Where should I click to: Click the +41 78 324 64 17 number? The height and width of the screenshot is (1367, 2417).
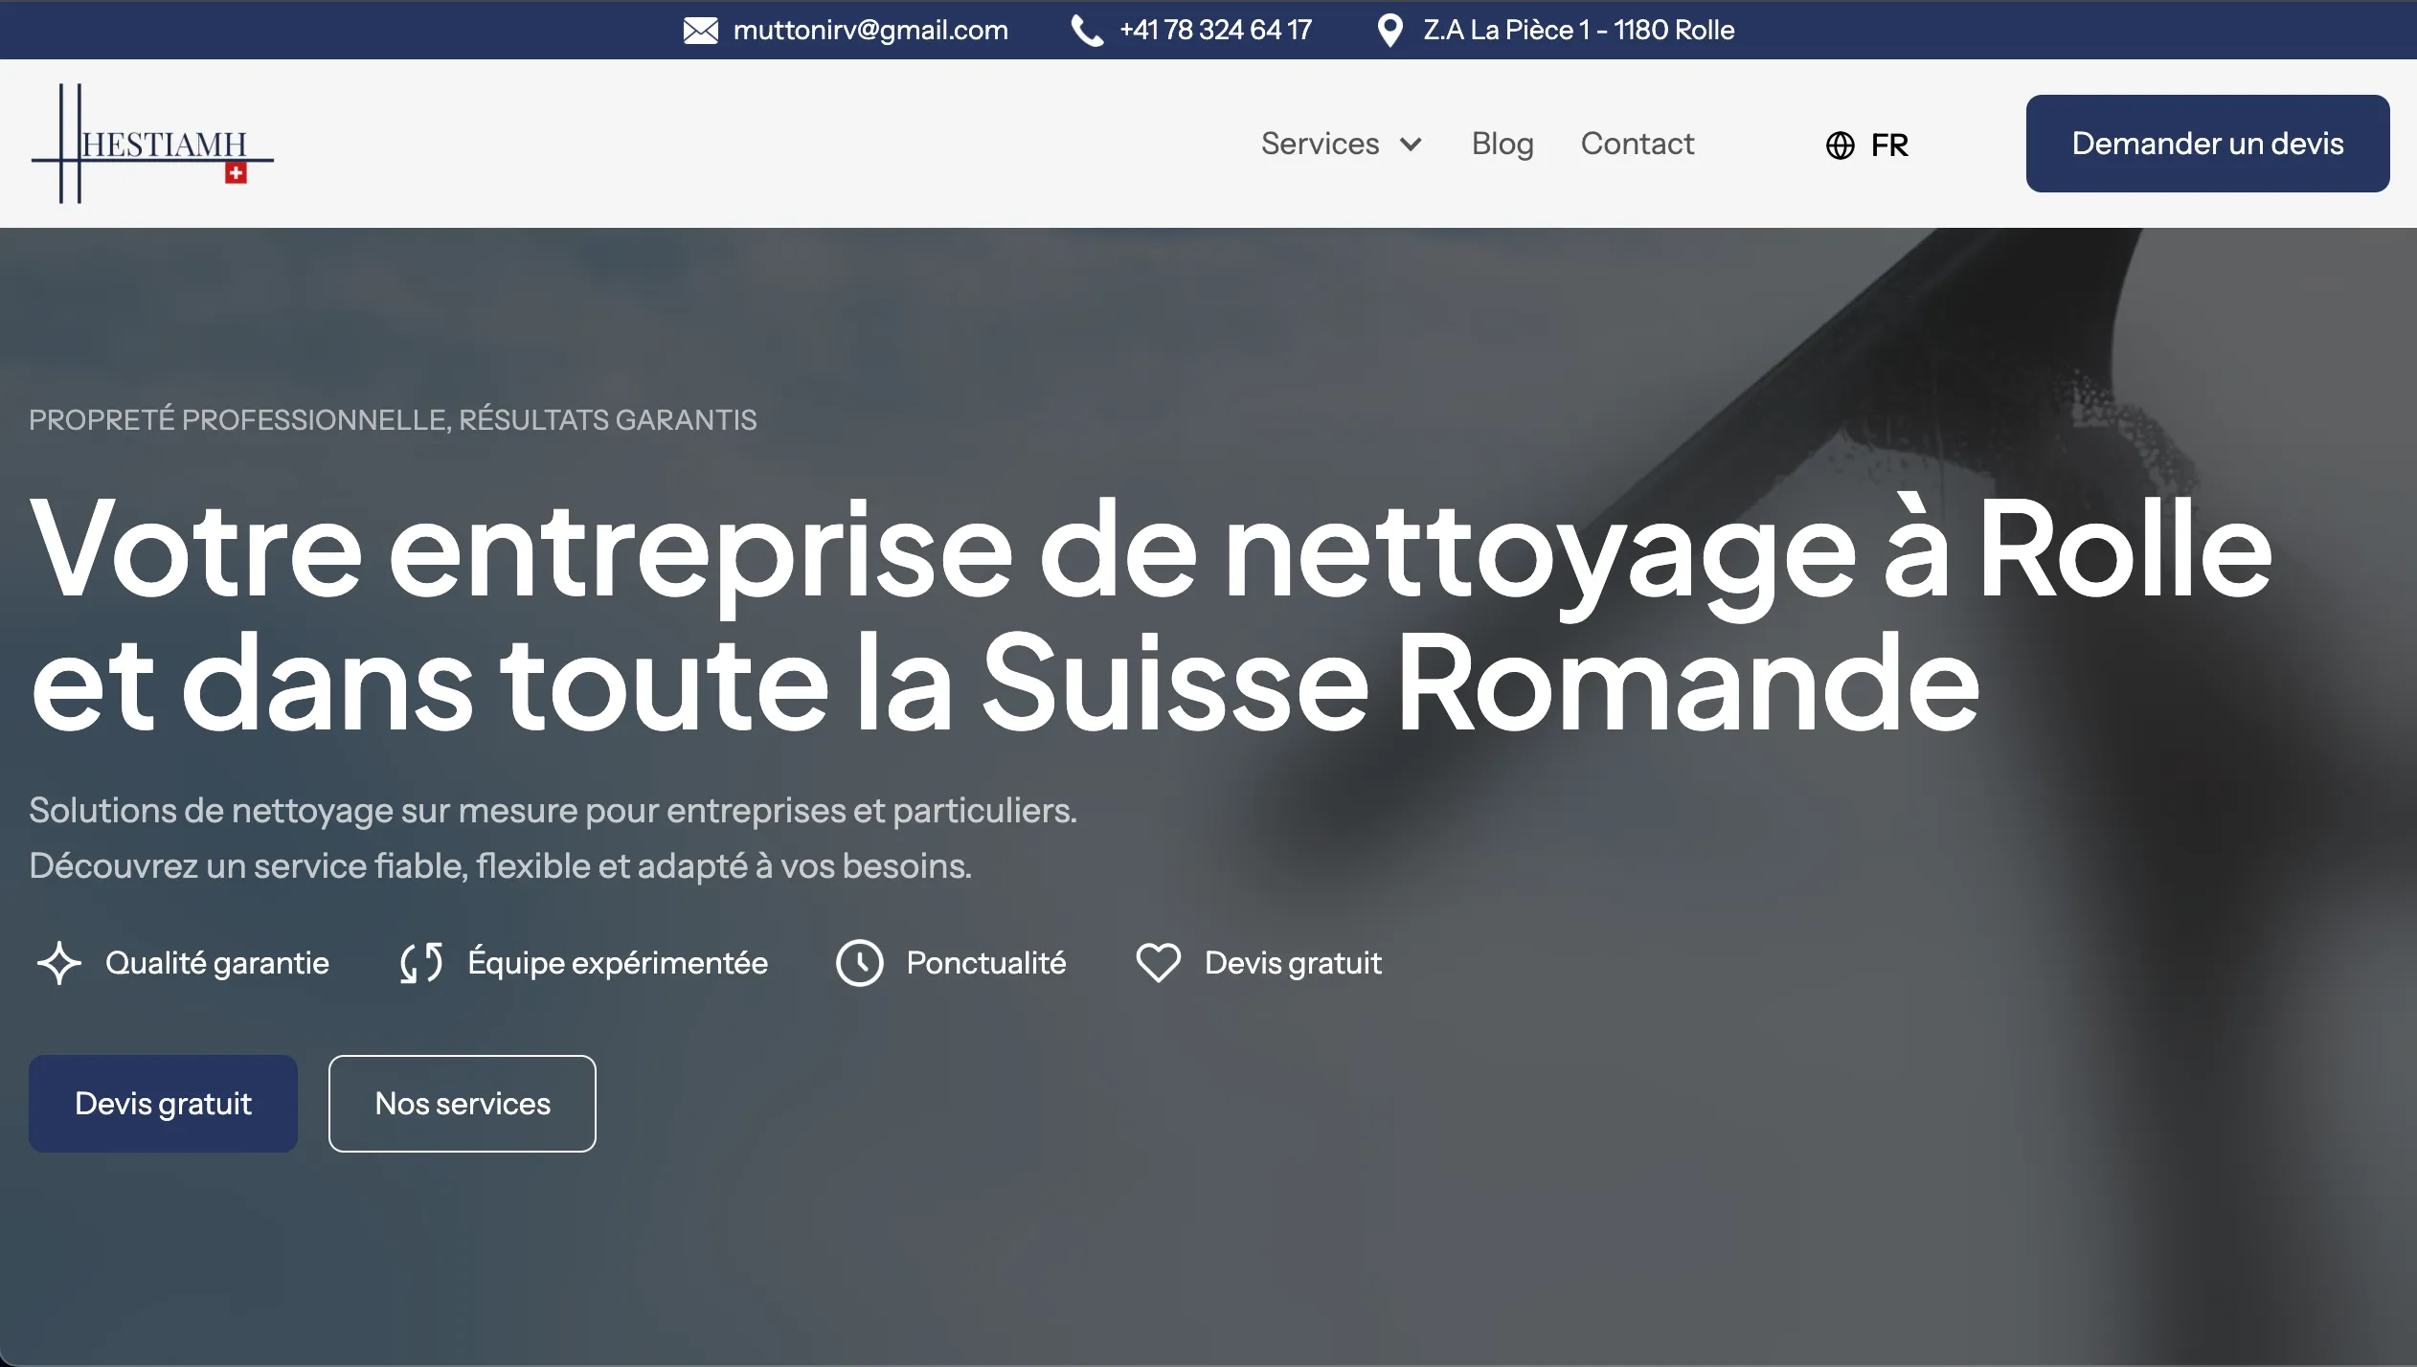(1215, 31)
